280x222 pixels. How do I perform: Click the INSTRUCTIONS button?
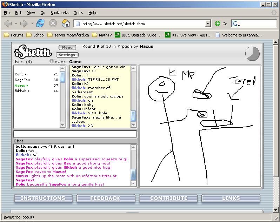tap(43, 198)
